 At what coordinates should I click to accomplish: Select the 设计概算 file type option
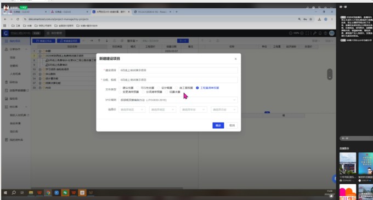165,88
